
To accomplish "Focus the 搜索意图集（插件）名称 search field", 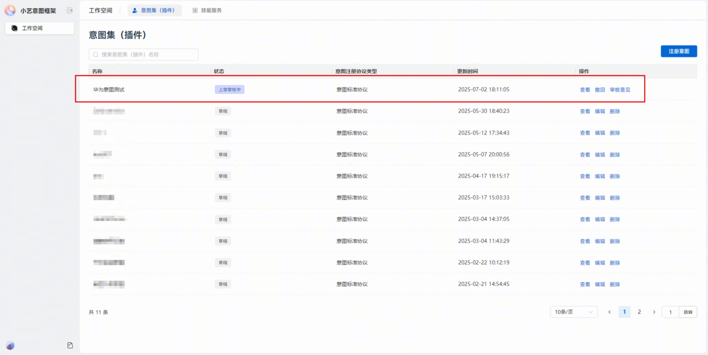I will click(x=147, y=54).
